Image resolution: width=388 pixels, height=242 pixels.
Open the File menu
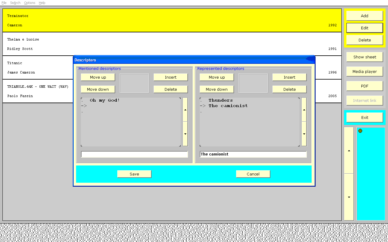point(4,3)
